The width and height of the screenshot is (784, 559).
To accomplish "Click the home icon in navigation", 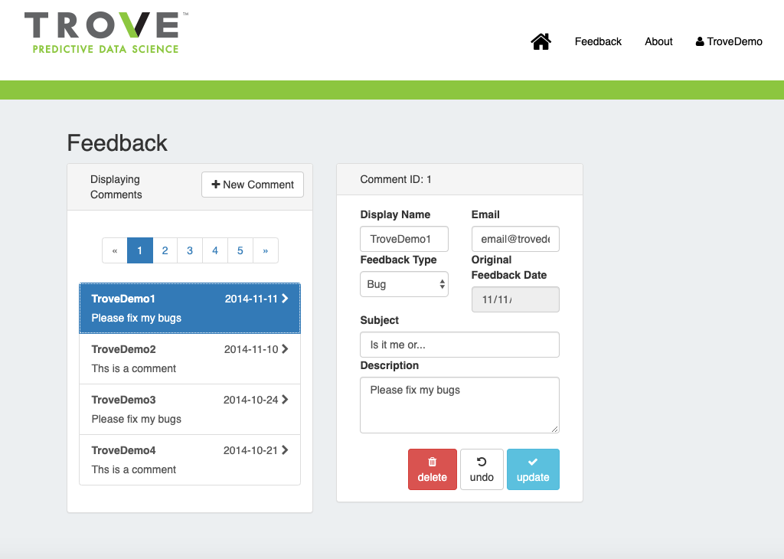I will (541, 41).
